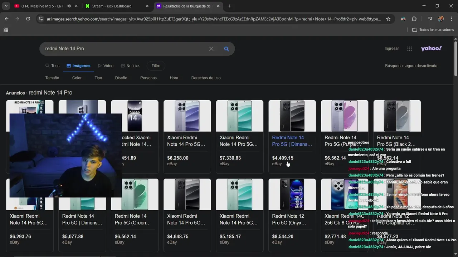458x257 pixels.
Task: Open the $5,185.17 Xiaomi Redmi listing
Action: 240,215
